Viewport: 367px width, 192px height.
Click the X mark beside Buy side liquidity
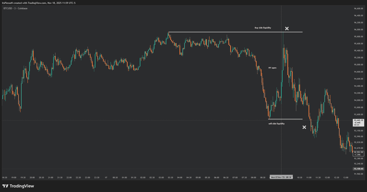pos(287,28)
